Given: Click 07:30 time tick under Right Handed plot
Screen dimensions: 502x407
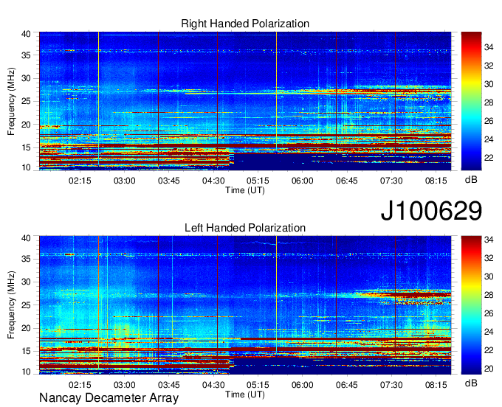Looking at the screenshot, I should [x=391, y=181].
